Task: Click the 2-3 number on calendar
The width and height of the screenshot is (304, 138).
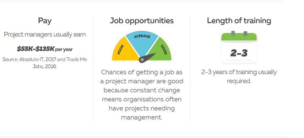Action: (239, 53)
